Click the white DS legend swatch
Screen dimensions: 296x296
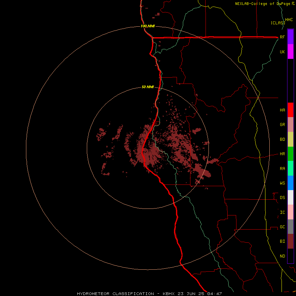tap(290, 197)
